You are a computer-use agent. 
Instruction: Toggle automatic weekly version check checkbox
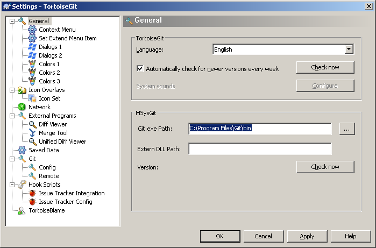[140, 69]
